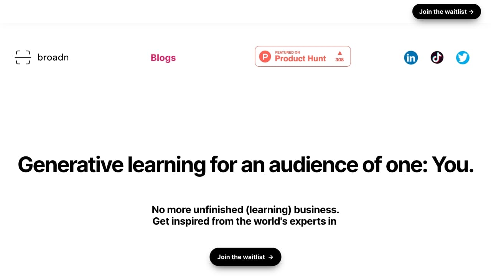Open the TikTok social icon
491x276 pixels.
(x=437, y=58)
